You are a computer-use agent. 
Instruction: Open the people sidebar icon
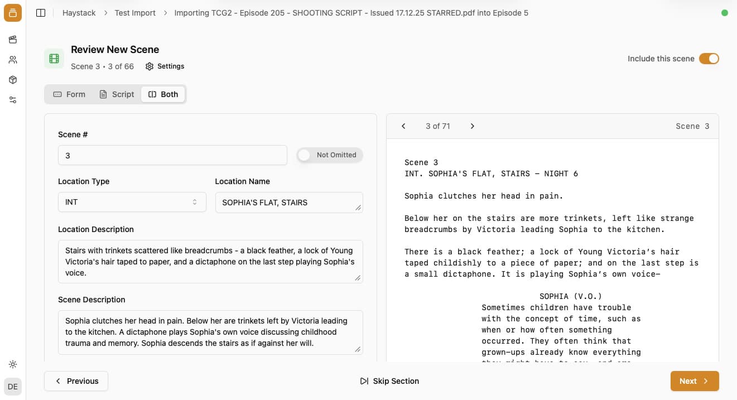click(x=13, y=60)
